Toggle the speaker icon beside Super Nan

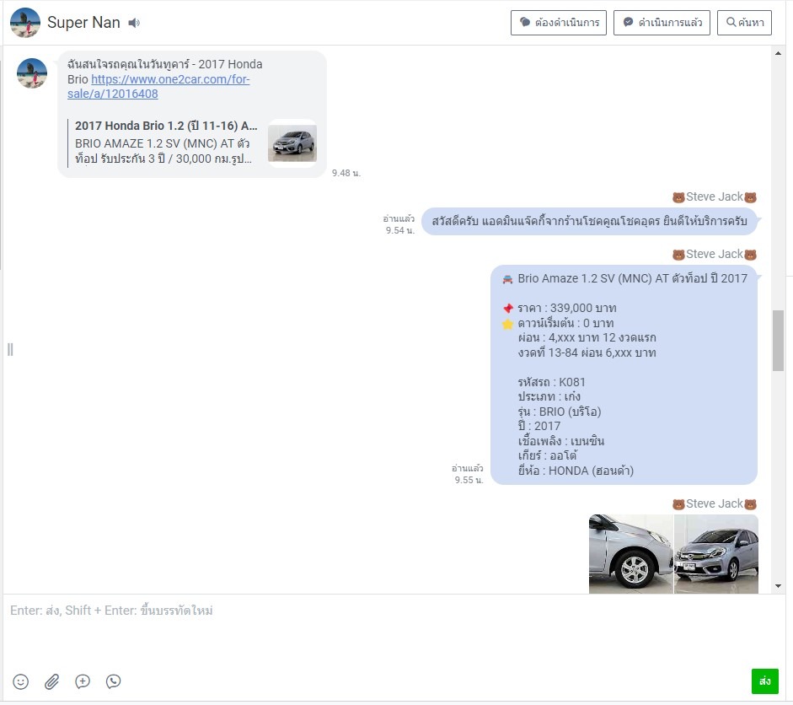[134, 23]
